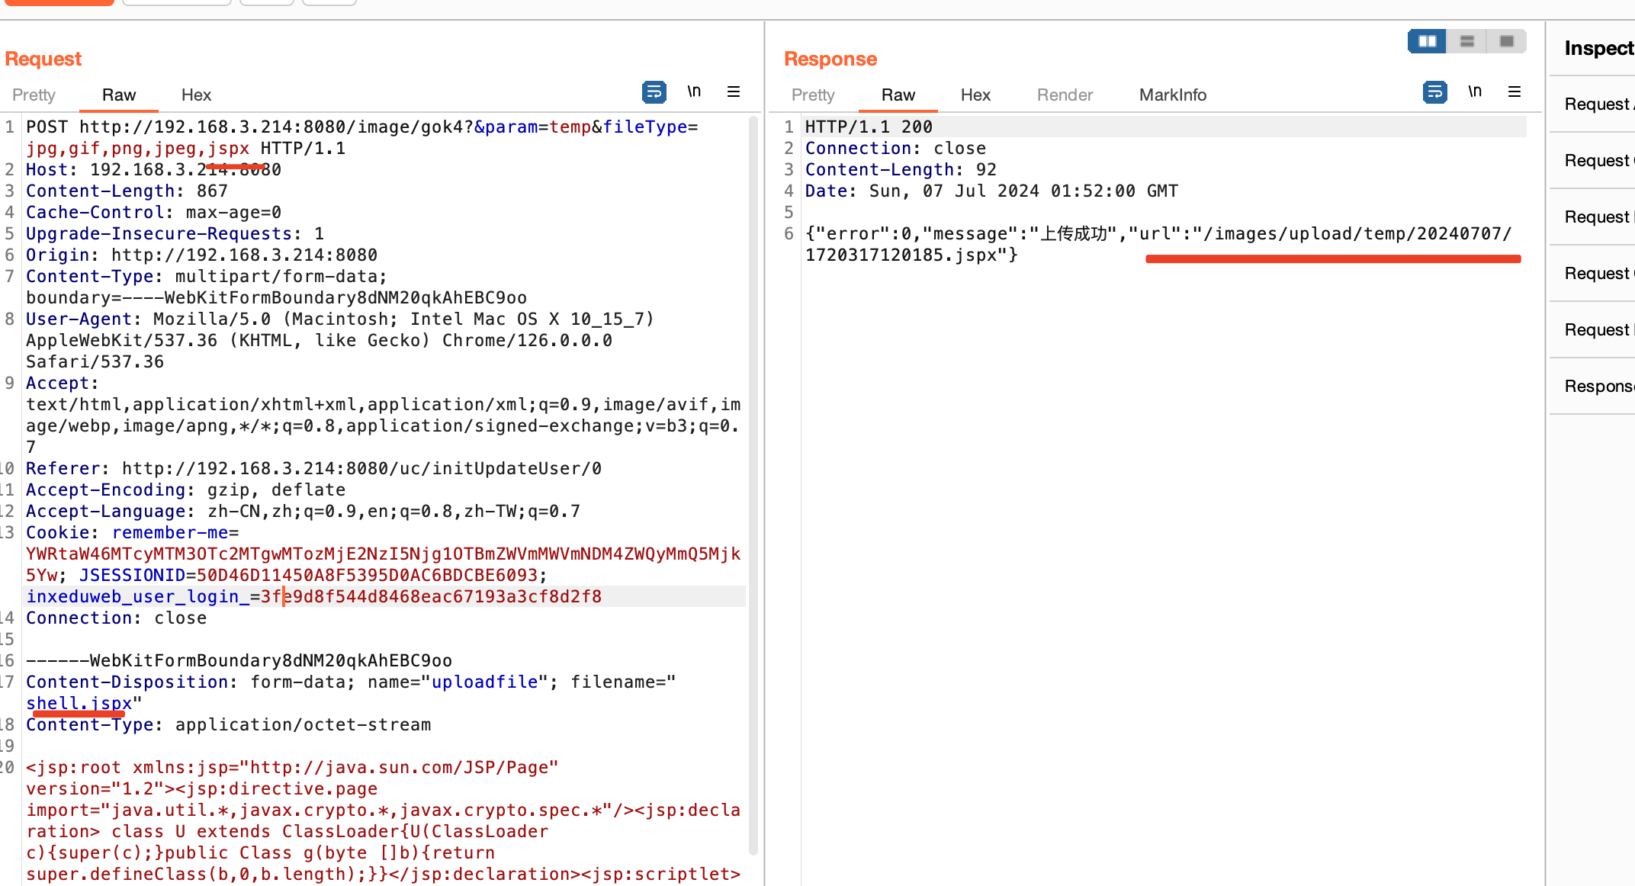The width and height of the screenshot is (1635, 886).
Task: Switch Request view to Hex tab
Action: click(x=196, y=95)
